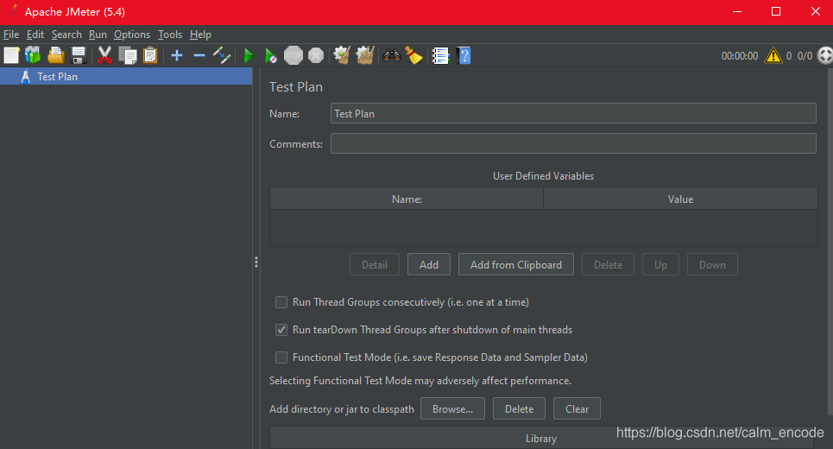Click the New test plan icon

pyautogui.click(x=11, y=55)
